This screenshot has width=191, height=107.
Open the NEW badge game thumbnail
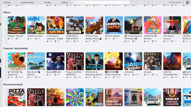pyautogui.click(x=133, y=97)
